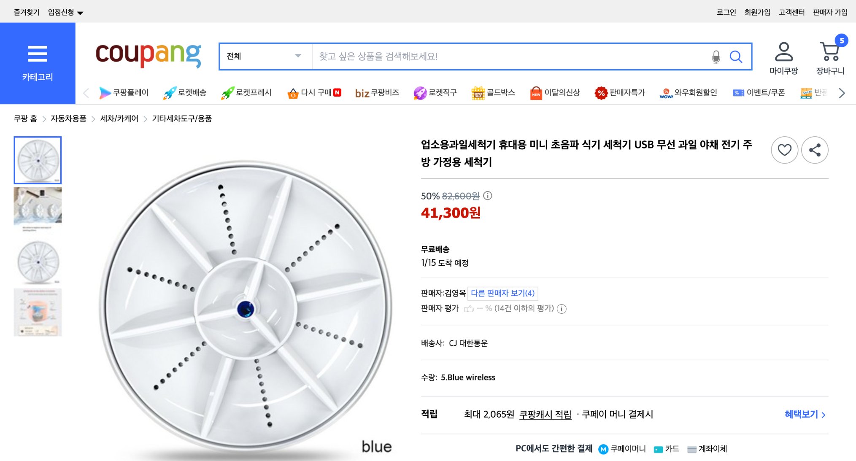This screenshot has height=461, width=856.
Task: Toggle the wishlist heart on this product
Action: point(784,150)
